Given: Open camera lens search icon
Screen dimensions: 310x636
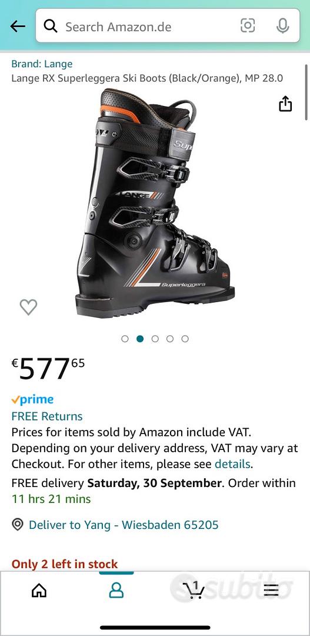Looking at the screenshot, I should coord(248,26).
